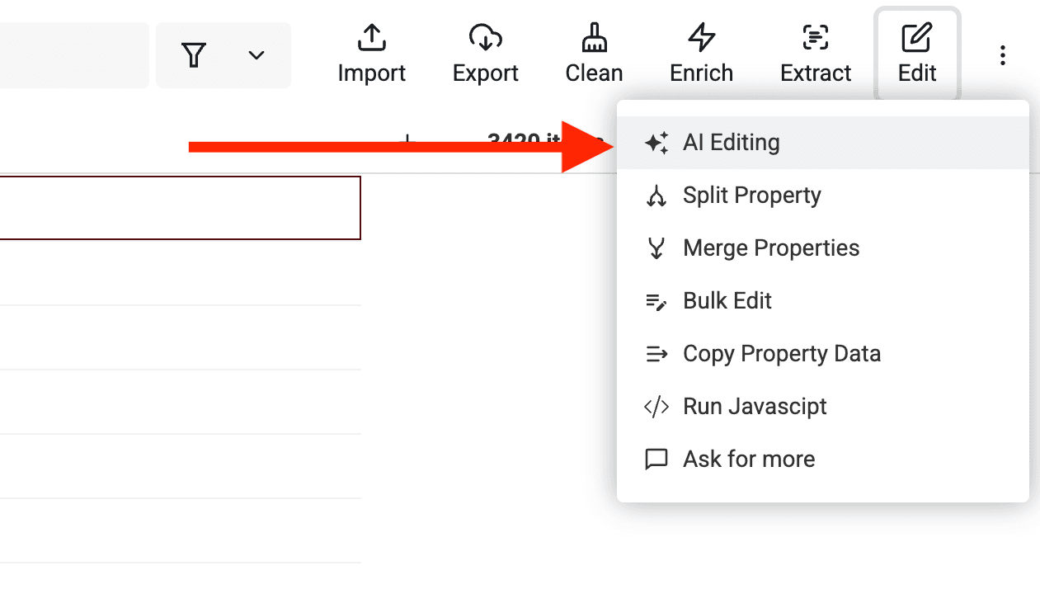The width and height of the screenshot is (1040, 594).
Task: Choose Split Property in the menu
Action: (x=751, y=195)
